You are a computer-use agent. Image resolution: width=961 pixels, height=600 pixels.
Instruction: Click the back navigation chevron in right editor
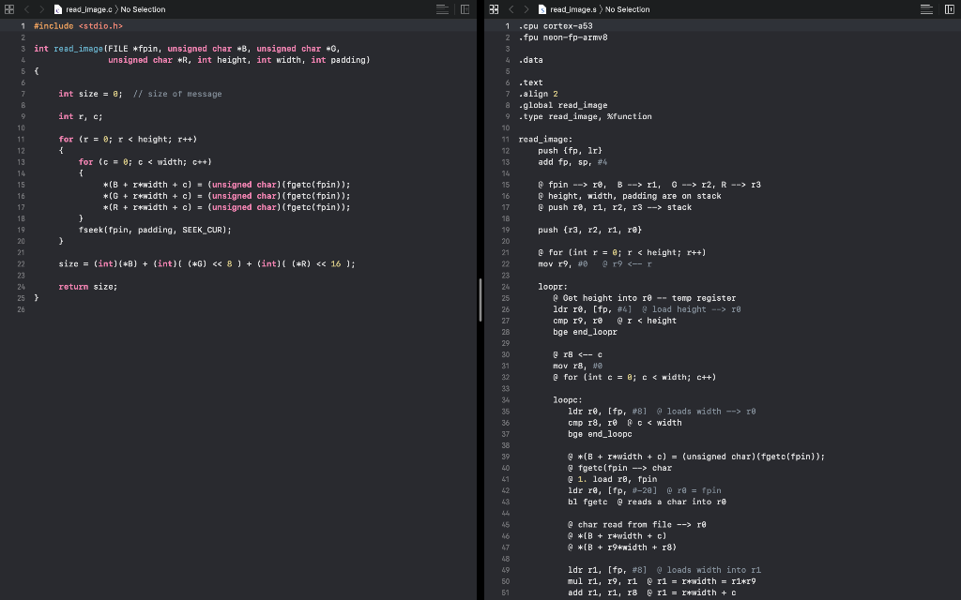[x=511, y=9]
